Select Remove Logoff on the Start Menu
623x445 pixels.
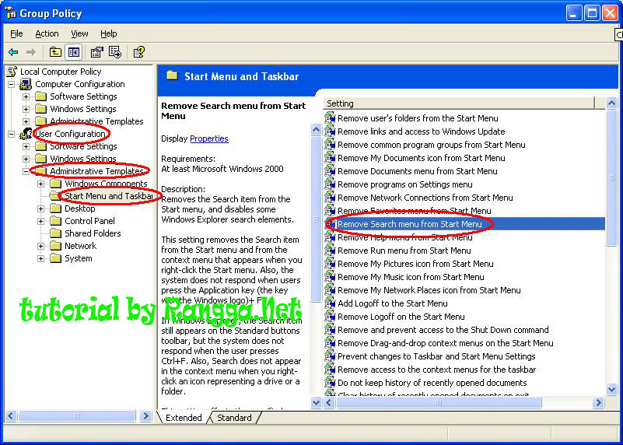pyautogui.click(x=401, y=317)
